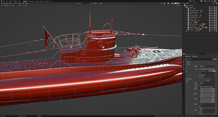Exclude The_Model collection from view layer
Screen dimensions: 218x117
pos(209,7)
